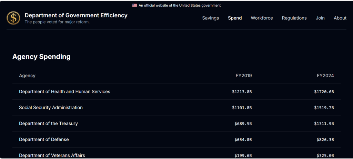353x159 pixels.
Task: Click the Department of Defense row
Action: pos(44,139)
